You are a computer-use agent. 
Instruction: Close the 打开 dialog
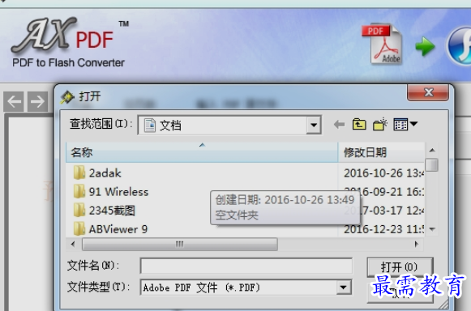point(428,92)
